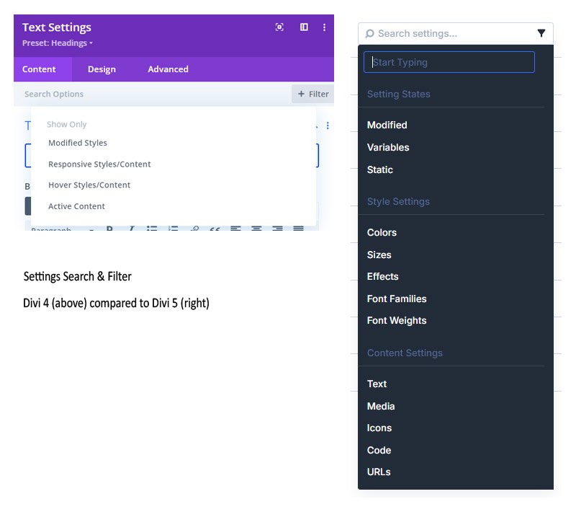Filter by Text in Content Settings

(x=377, y=384)
